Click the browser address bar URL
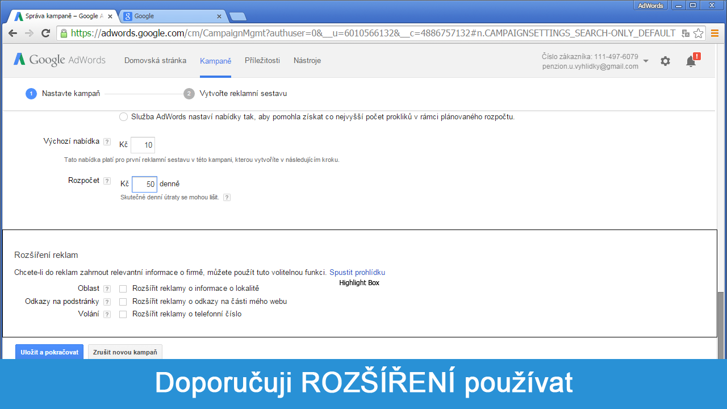Viewport: 727px width, 409px height. 374,34
